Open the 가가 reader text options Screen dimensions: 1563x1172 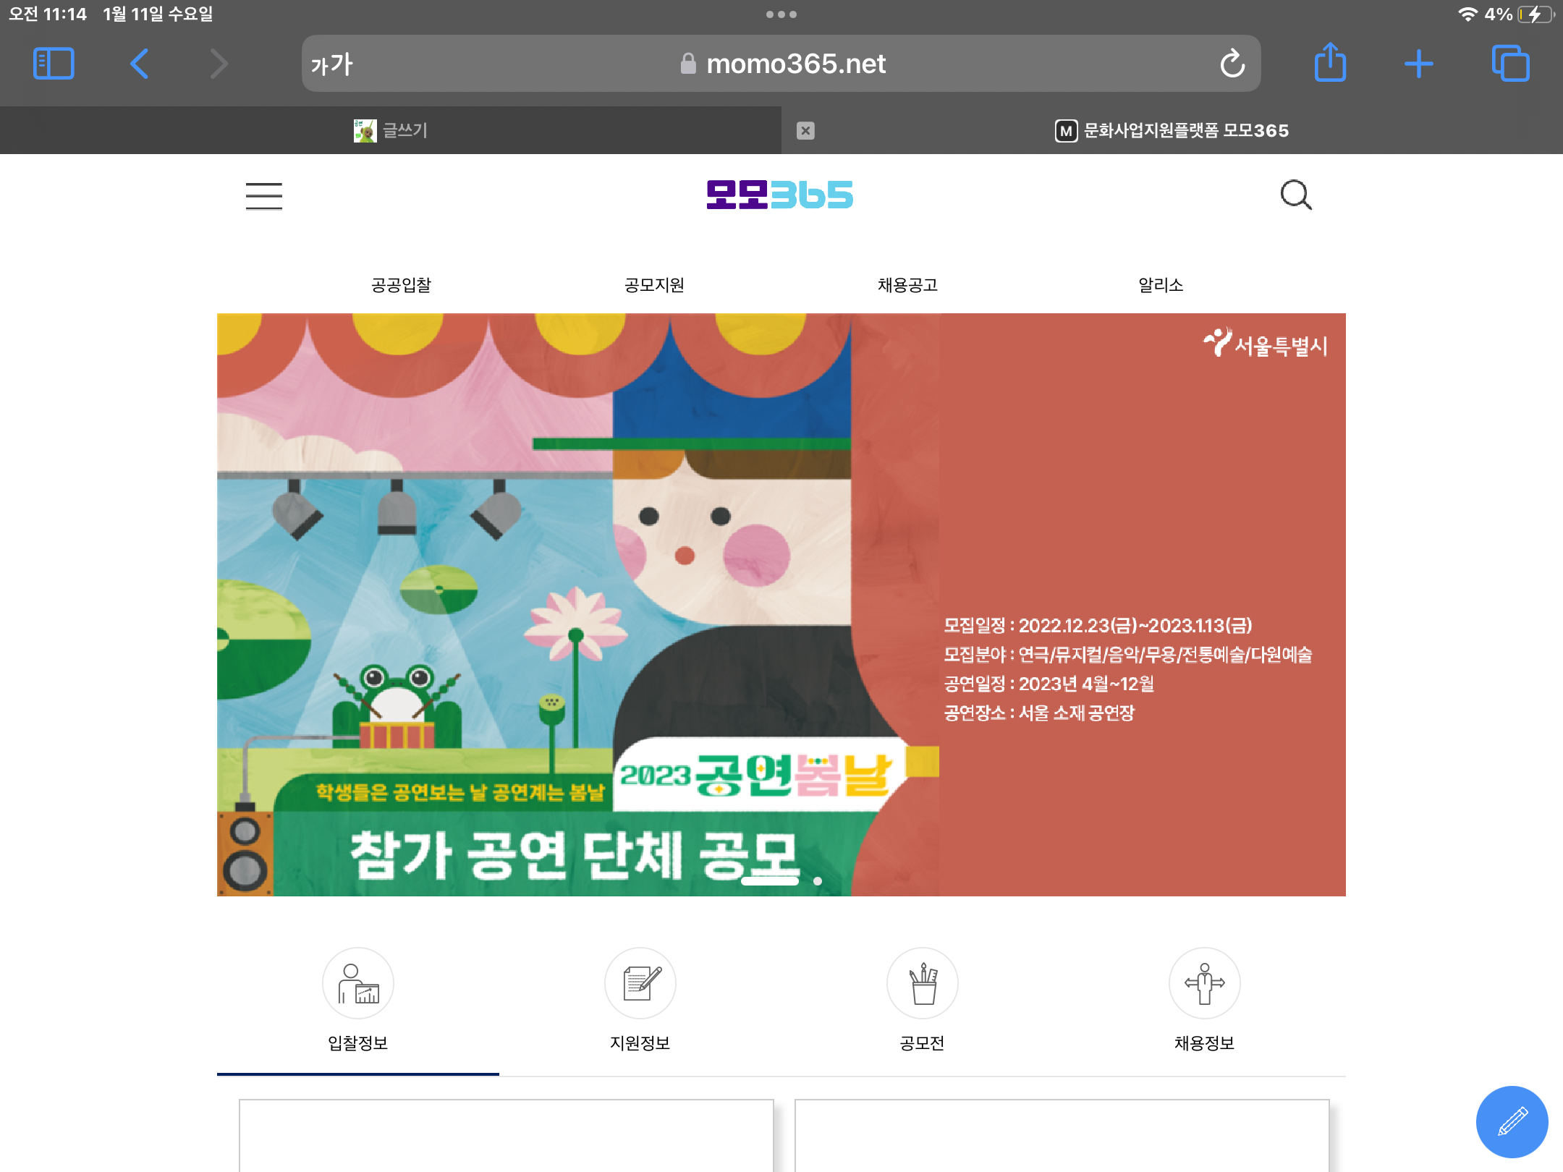click(x=332, y=64)
